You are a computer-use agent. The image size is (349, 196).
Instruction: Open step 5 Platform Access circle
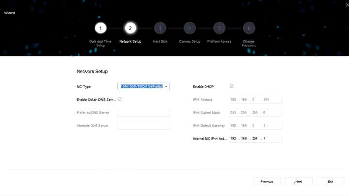coord(219,28)
